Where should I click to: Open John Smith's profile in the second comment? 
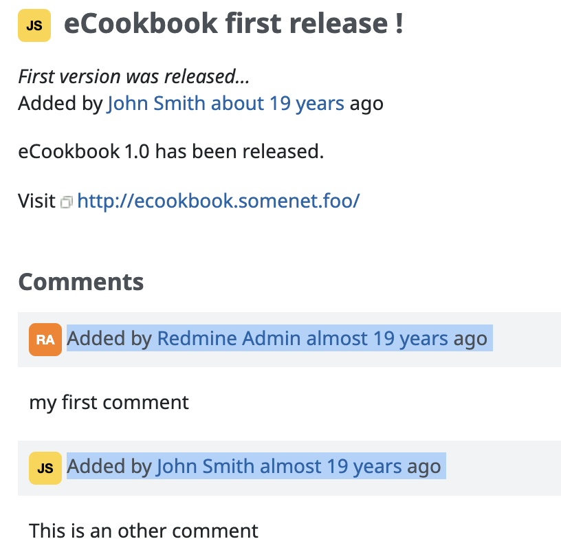coord(206,467)
